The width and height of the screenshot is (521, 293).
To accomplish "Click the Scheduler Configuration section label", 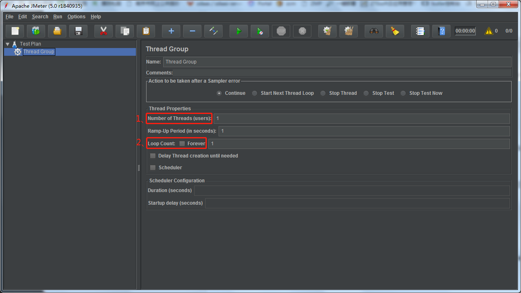I will tap(177, 181).
